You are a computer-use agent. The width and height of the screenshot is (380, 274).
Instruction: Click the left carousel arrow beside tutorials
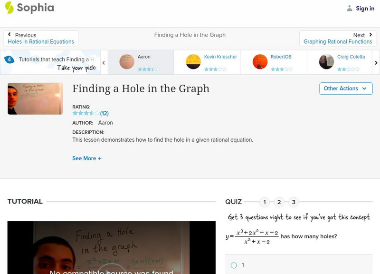pos(104,62)
